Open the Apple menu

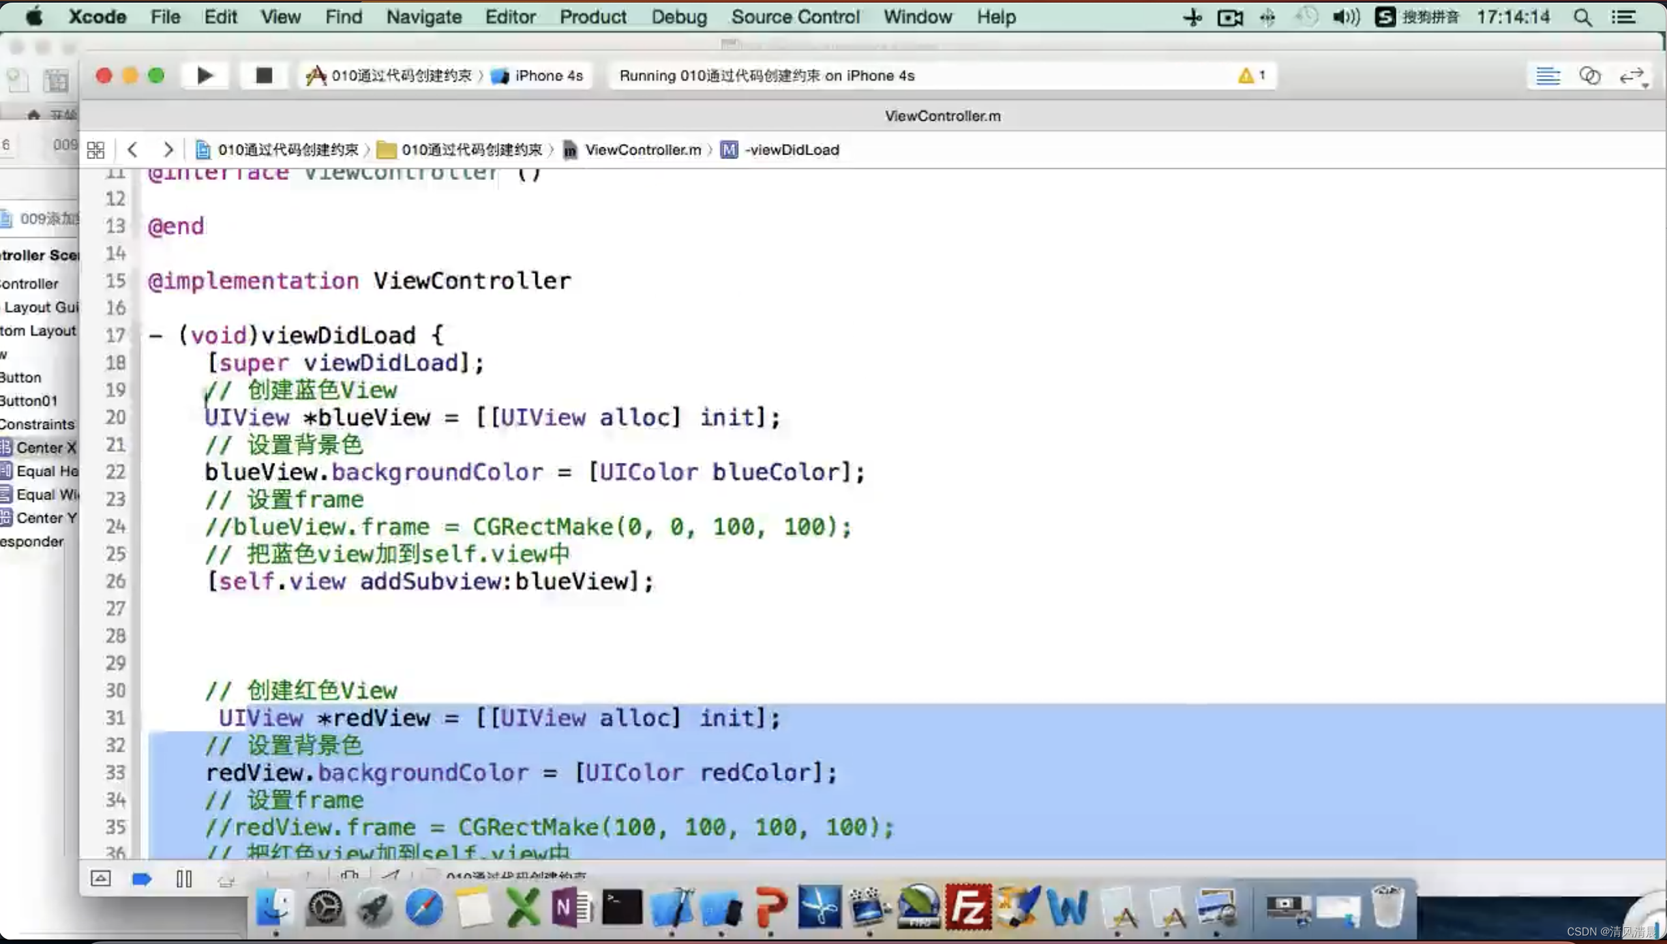click(35, 16)
